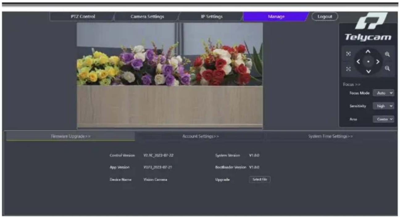Click the Logout button

(325, 17)
